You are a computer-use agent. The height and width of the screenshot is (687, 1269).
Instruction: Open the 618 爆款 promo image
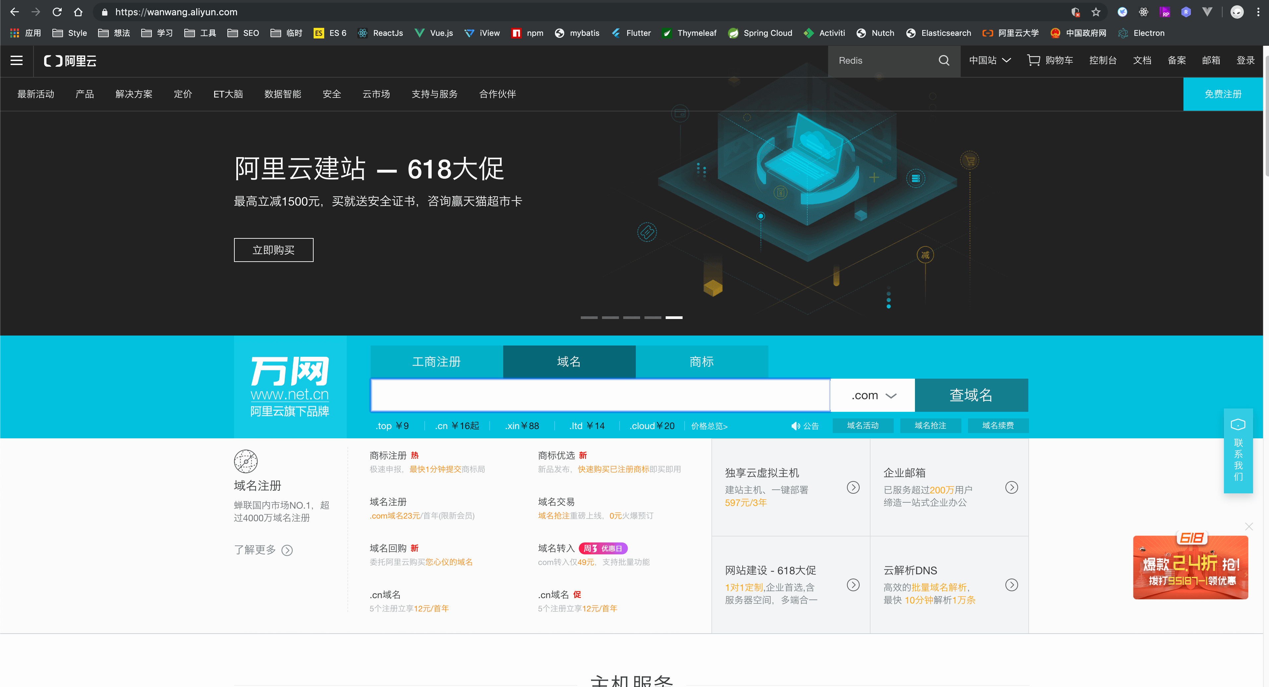tap(1190, 565)
